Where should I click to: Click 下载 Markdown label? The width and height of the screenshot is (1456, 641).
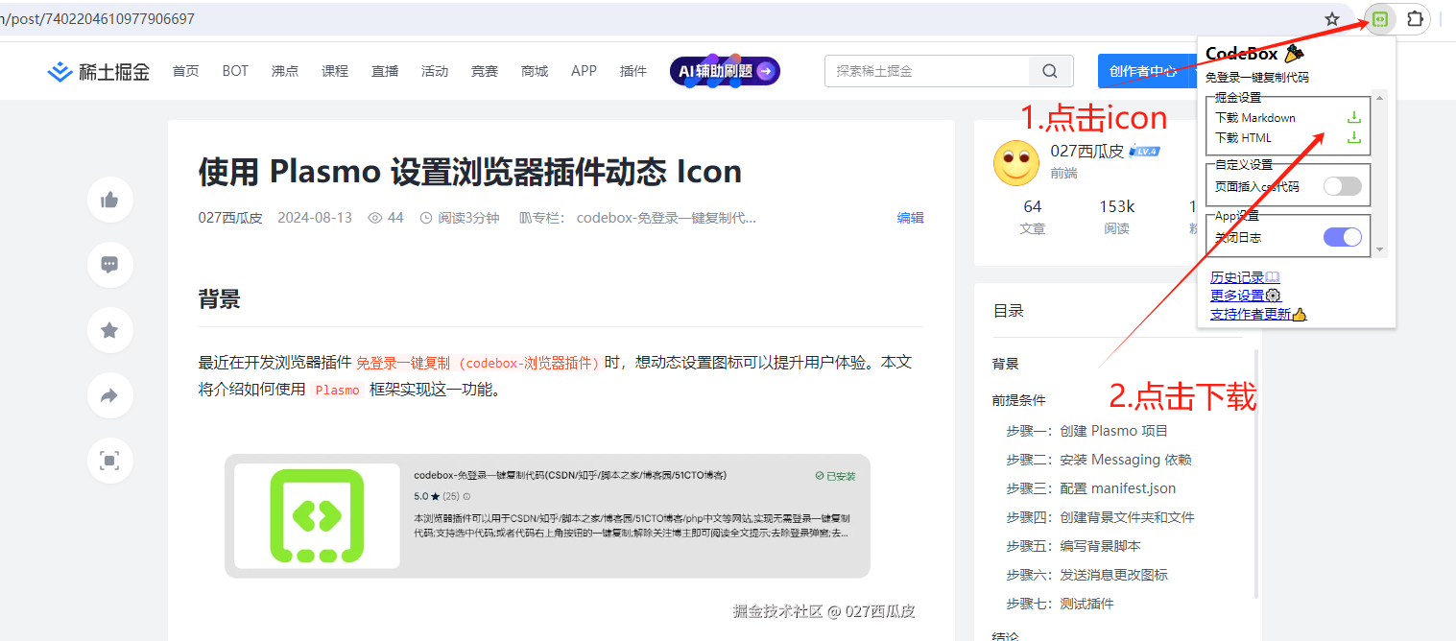coord(1255,117)
